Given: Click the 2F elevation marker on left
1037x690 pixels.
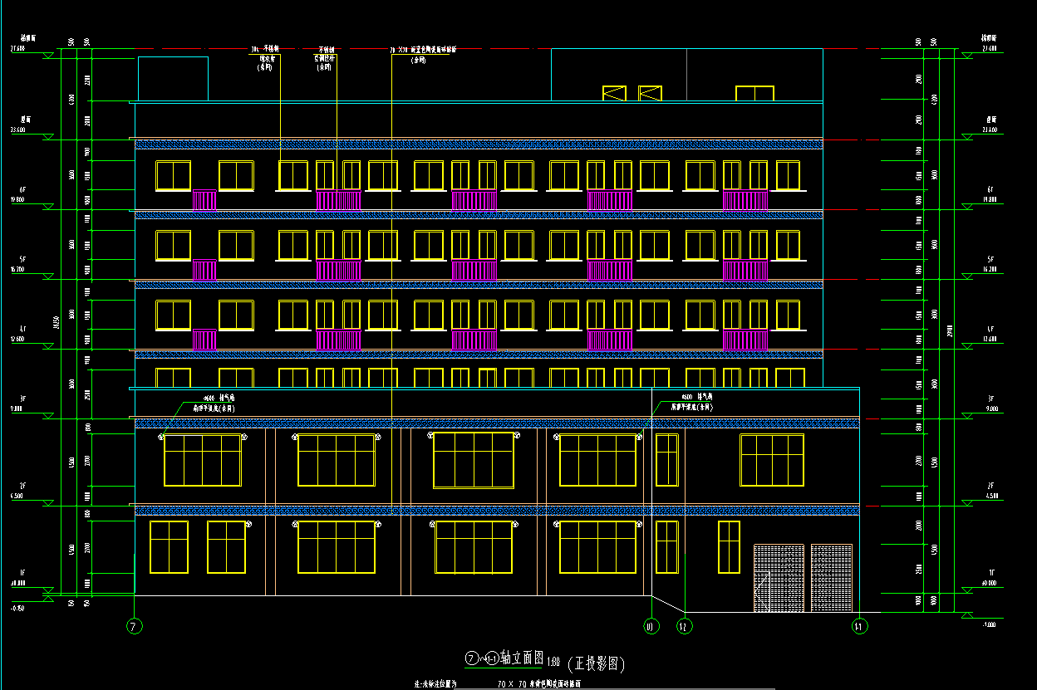Looking at the screenshot, I should (x=47, y=502).
